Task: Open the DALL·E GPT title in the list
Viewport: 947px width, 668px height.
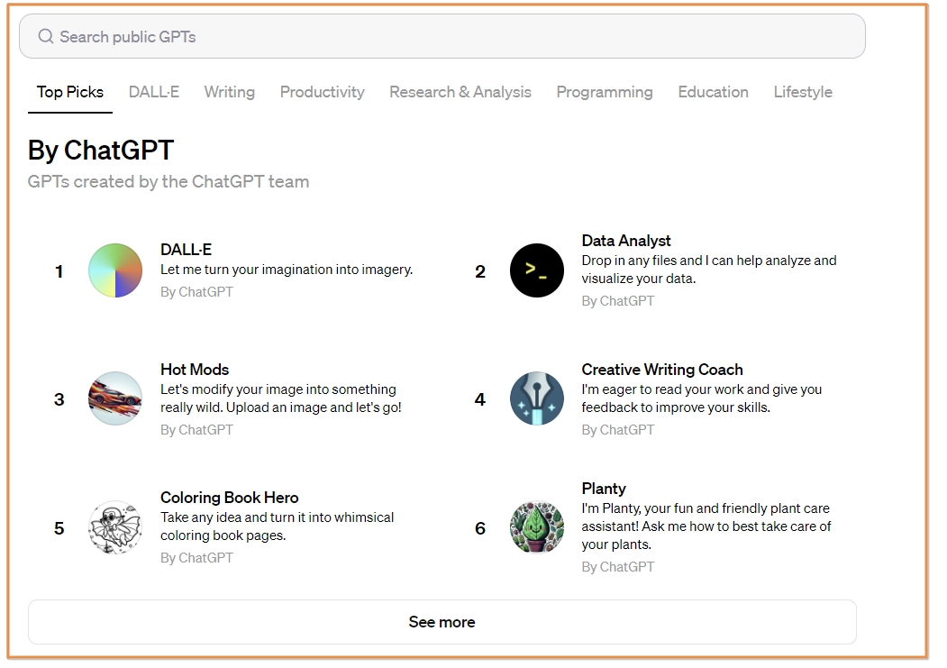Action: click(x=186, y=250)
